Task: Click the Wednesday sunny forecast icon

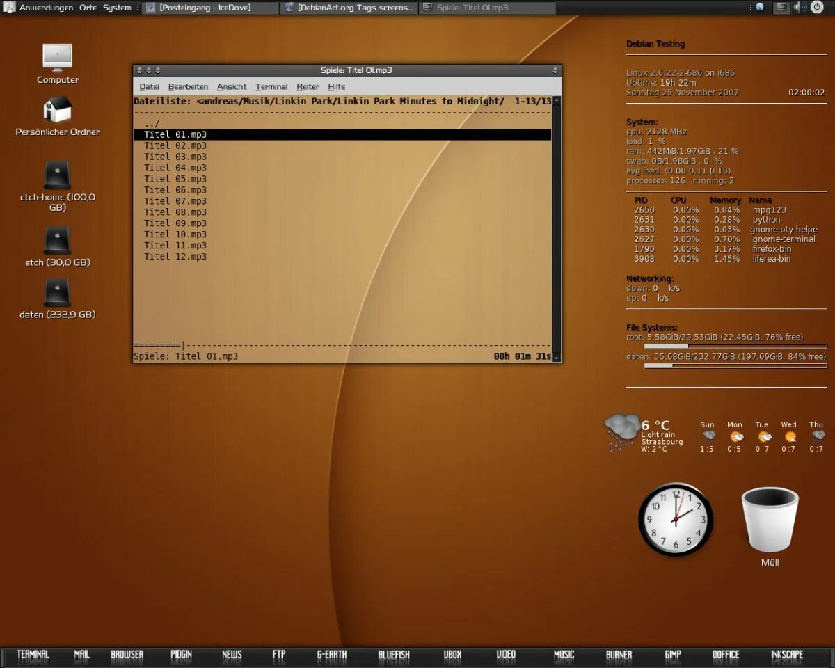Action: (790, 436)
